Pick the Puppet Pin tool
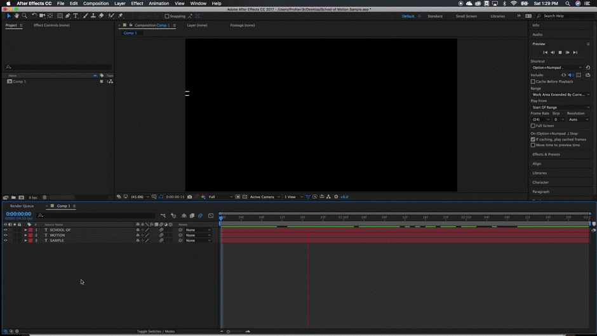597x336 pixels. pos(120,16)
